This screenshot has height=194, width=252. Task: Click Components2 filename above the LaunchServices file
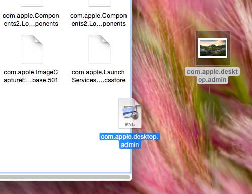coord(98,20)
